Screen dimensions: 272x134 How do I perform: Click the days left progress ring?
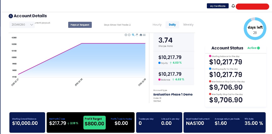coord(255,29)
